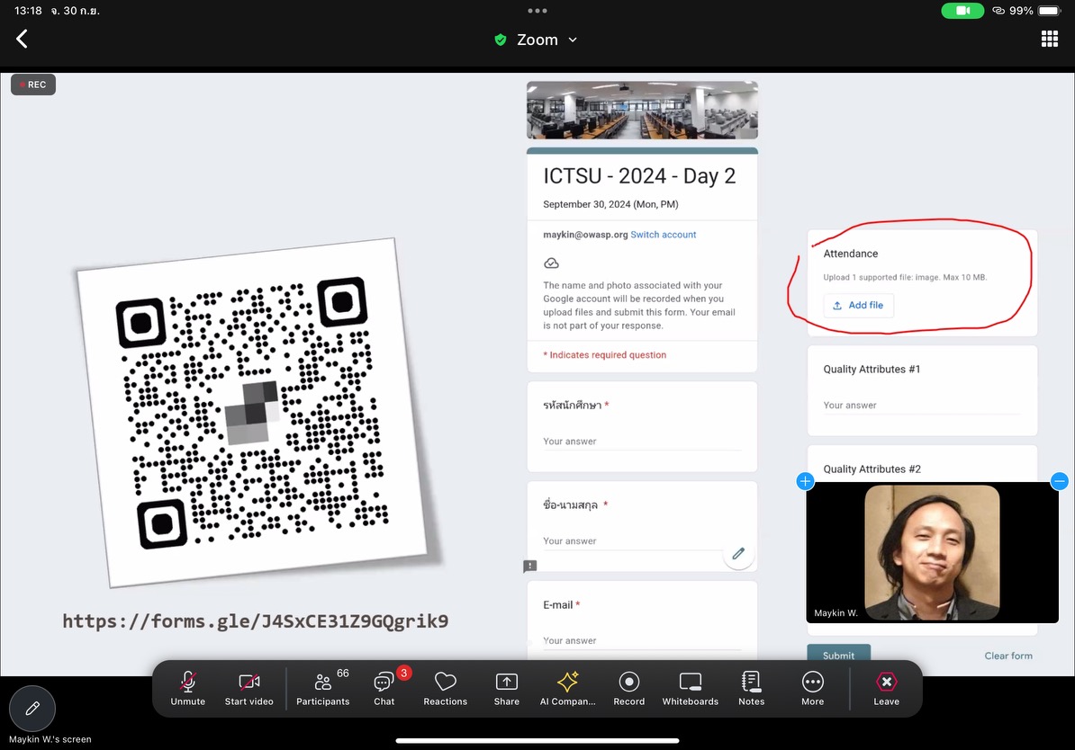Start video with the camera button

click(x=248, y=689)
